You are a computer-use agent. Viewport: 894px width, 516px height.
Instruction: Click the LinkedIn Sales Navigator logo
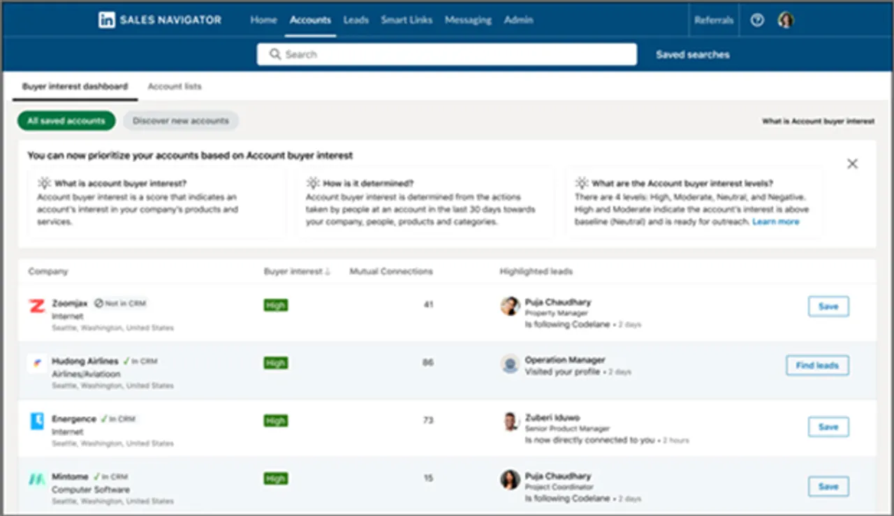(x=159, y=20)
